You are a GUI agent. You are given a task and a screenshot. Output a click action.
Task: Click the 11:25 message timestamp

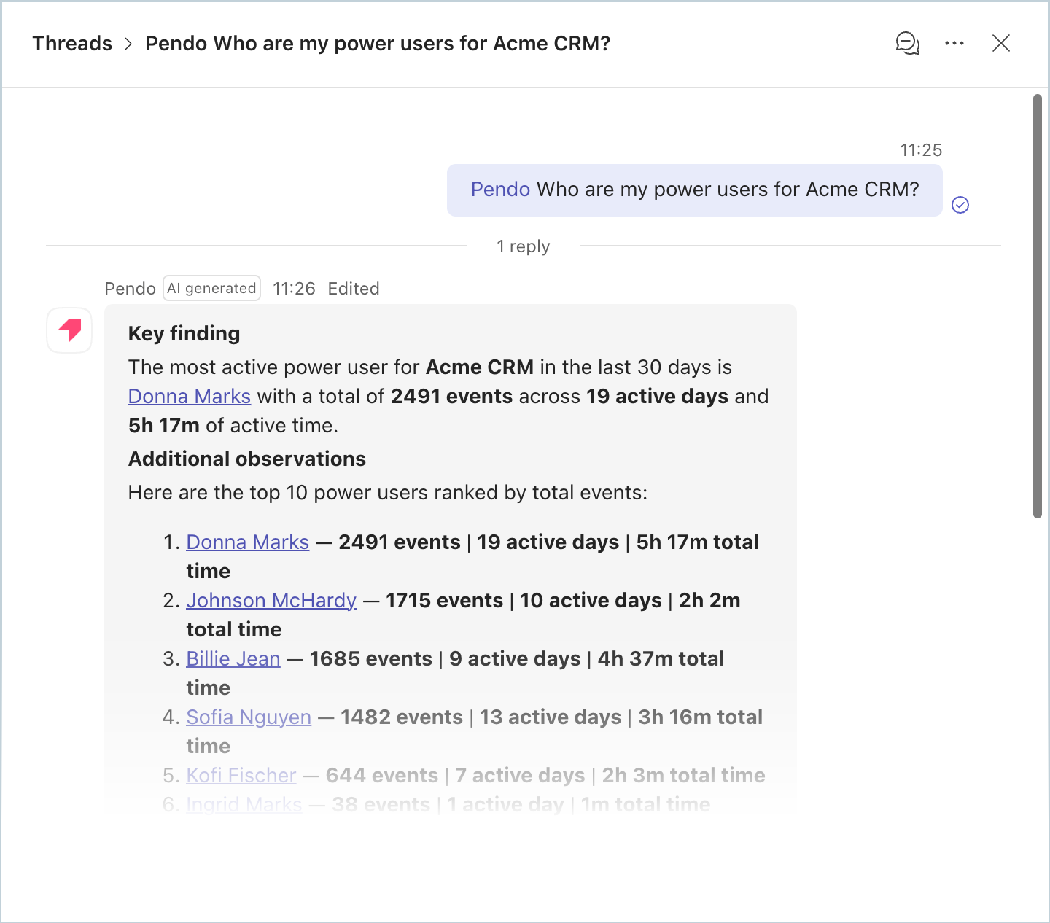[921, 150]
